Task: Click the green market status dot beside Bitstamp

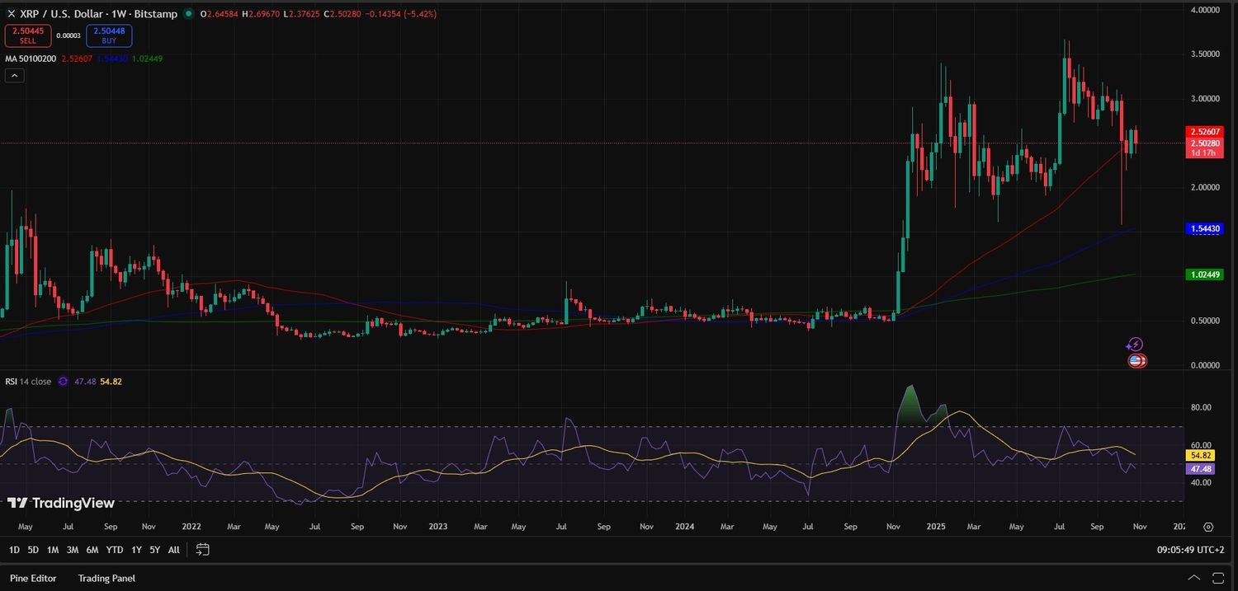Action: (189, 14)
